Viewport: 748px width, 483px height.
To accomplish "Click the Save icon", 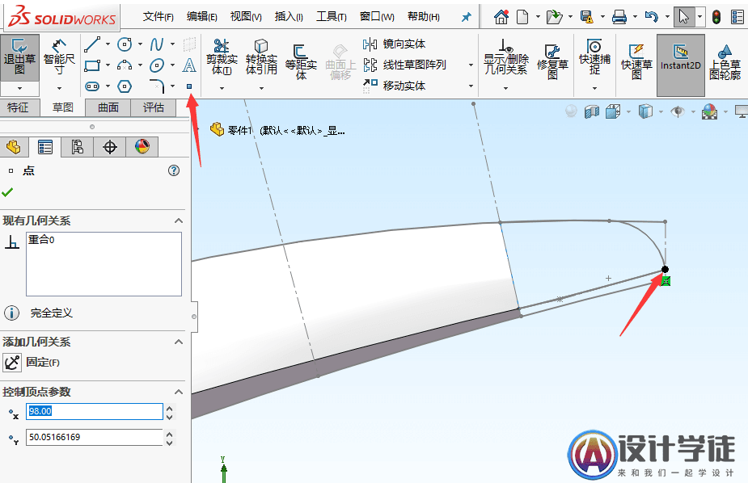I will 587,17.
